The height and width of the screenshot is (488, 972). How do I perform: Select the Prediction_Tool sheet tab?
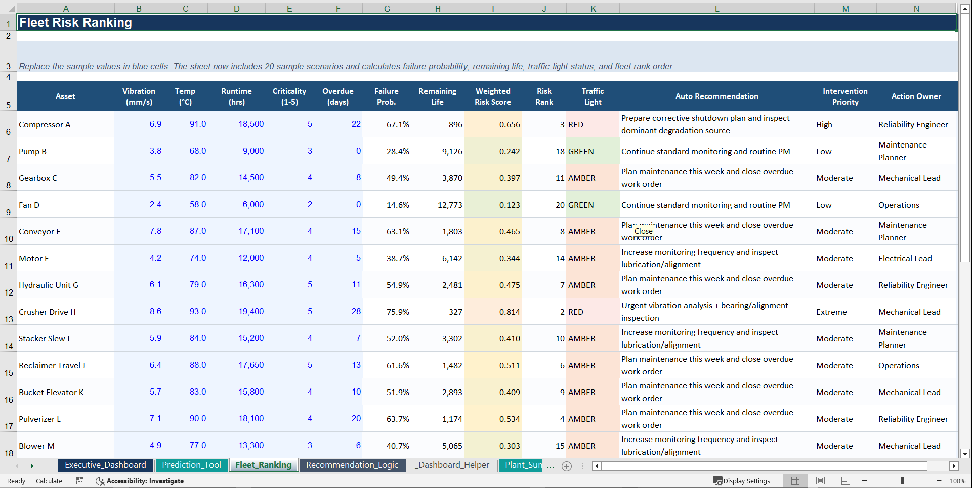pos(192,465)
